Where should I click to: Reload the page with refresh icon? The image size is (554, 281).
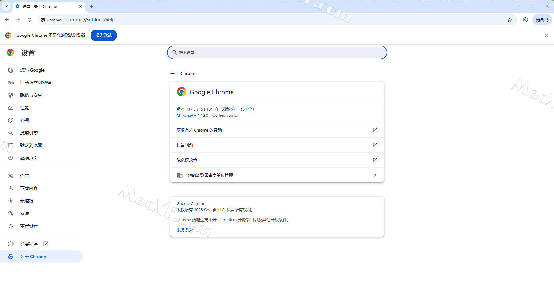pos(30,20)
